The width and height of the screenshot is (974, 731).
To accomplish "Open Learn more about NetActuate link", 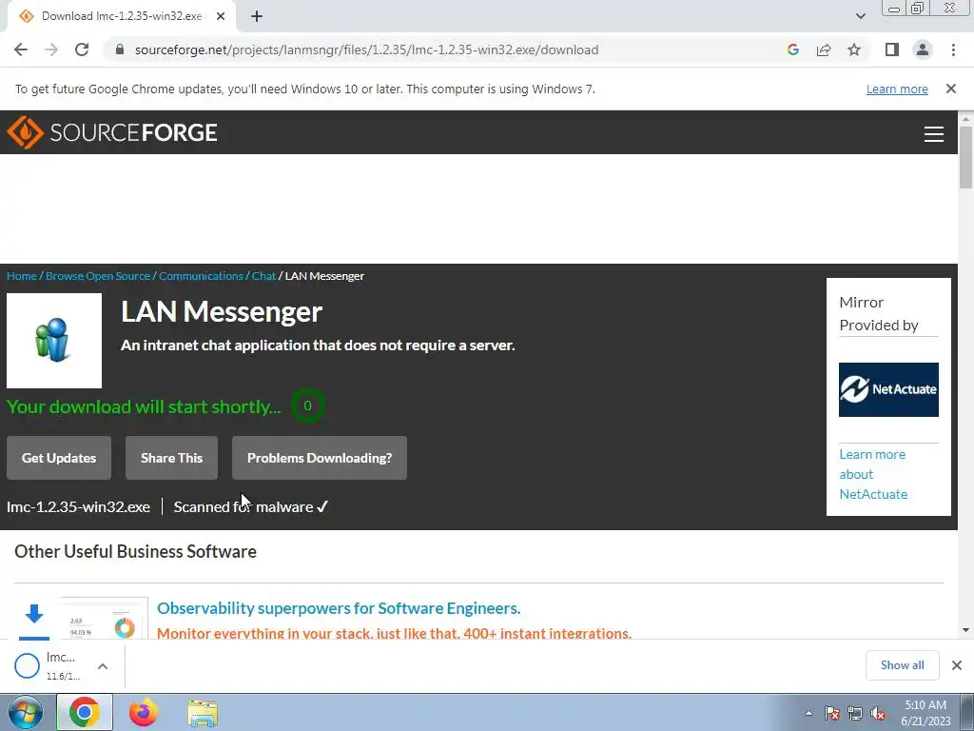I will [873, 474].
